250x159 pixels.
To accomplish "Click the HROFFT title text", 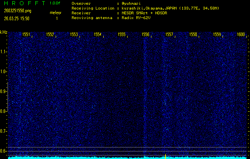I will tap(25, 3).
